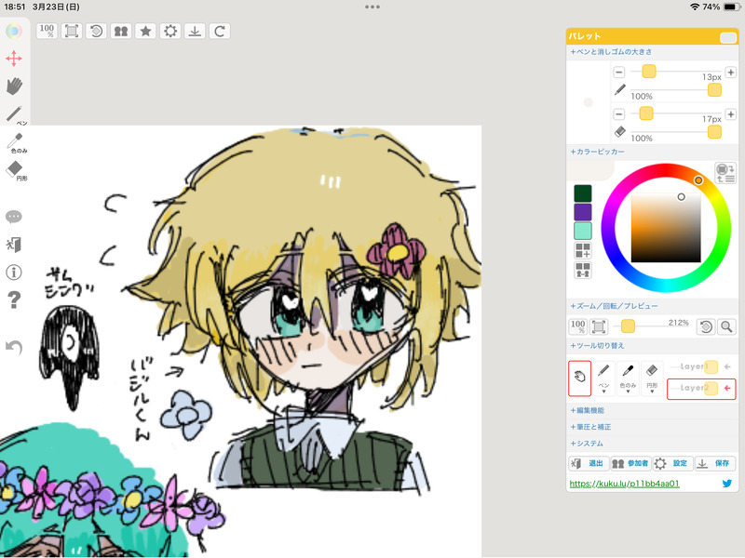
Task: Click the add-to-swatches grid plus icon
Action: pyautogui.click(x=583, y=250)
